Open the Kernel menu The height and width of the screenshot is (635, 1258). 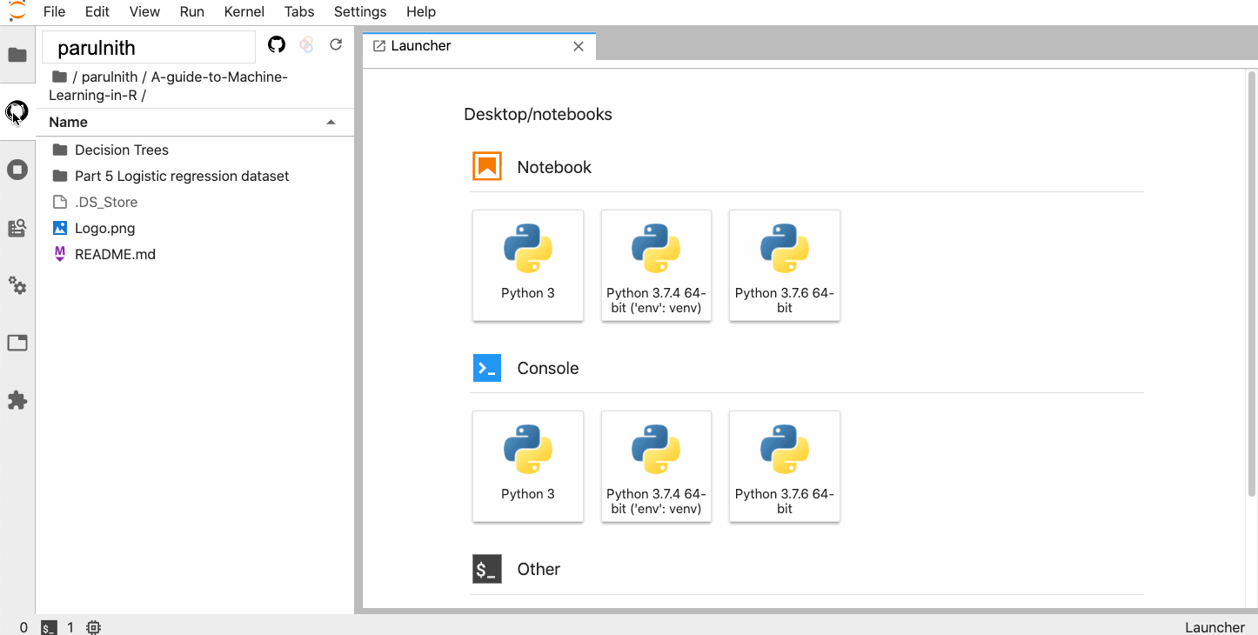coord(244,11)
